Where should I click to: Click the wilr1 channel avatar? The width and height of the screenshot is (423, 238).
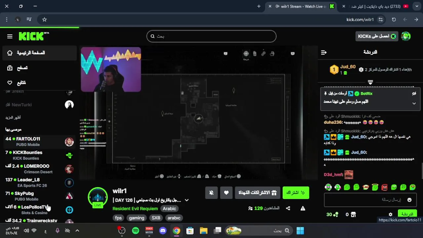(x=97, y=197)
